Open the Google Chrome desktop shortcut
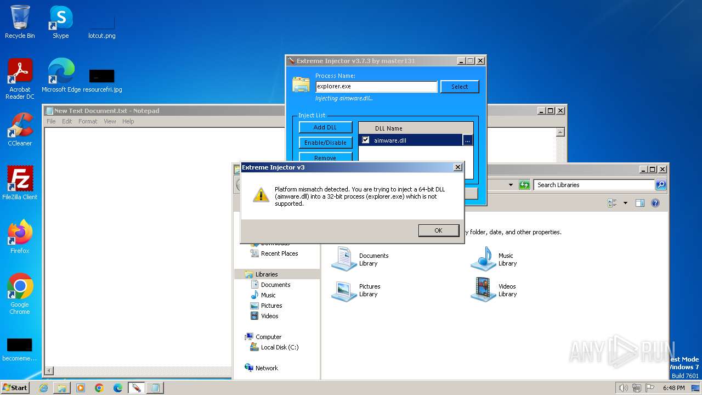Viewport: 702px width, 395px height. [20, 294]
